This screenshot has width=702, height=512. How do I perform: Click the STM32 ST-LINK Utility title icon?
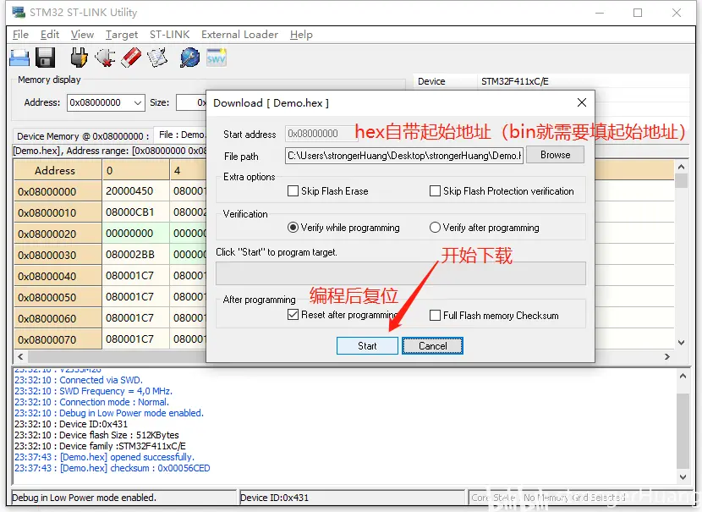click(19, 12)
